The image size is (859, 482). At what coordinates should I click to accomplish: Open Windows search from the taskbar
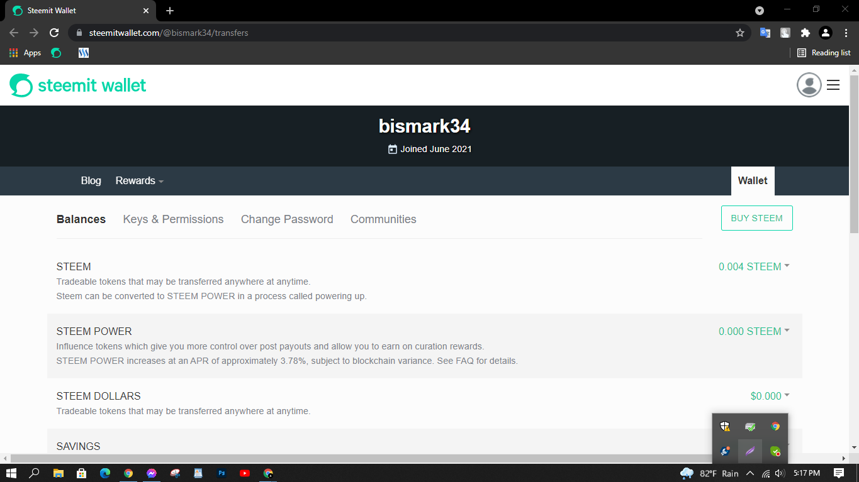[x=35, y=473]
